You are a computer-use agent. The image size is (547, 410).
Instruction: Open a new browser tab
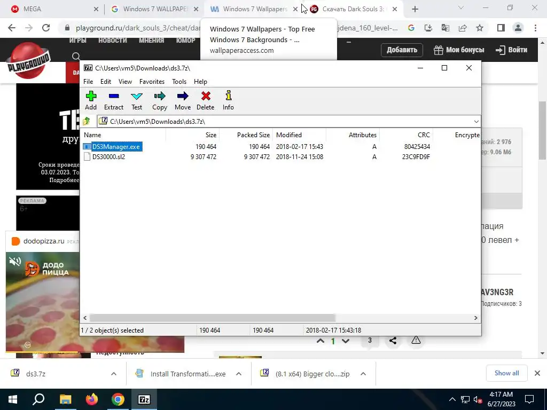coord(415,10)
